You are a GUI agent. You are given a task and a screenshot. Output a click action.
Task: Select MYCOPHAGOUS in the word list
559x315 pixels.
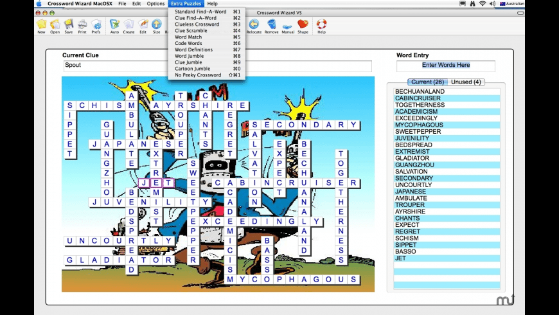point(447,125)
